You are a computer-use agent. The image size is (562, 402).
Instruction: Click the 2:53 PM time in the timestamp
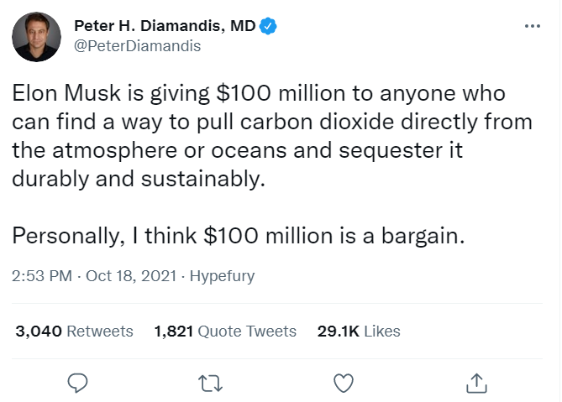coord(42,275)
